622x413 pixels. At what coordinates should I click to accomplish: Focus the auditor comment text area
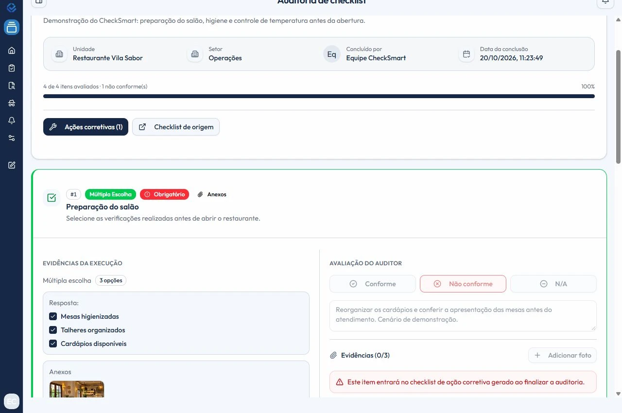tap(463, 316)
